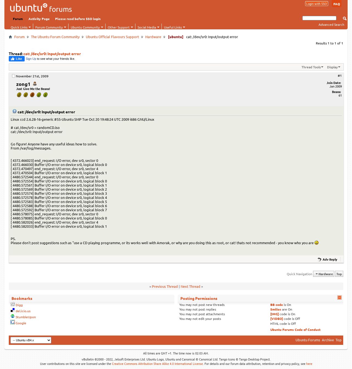Open the StumbleUpon link
352x369 pixels.
pos(26,317)
